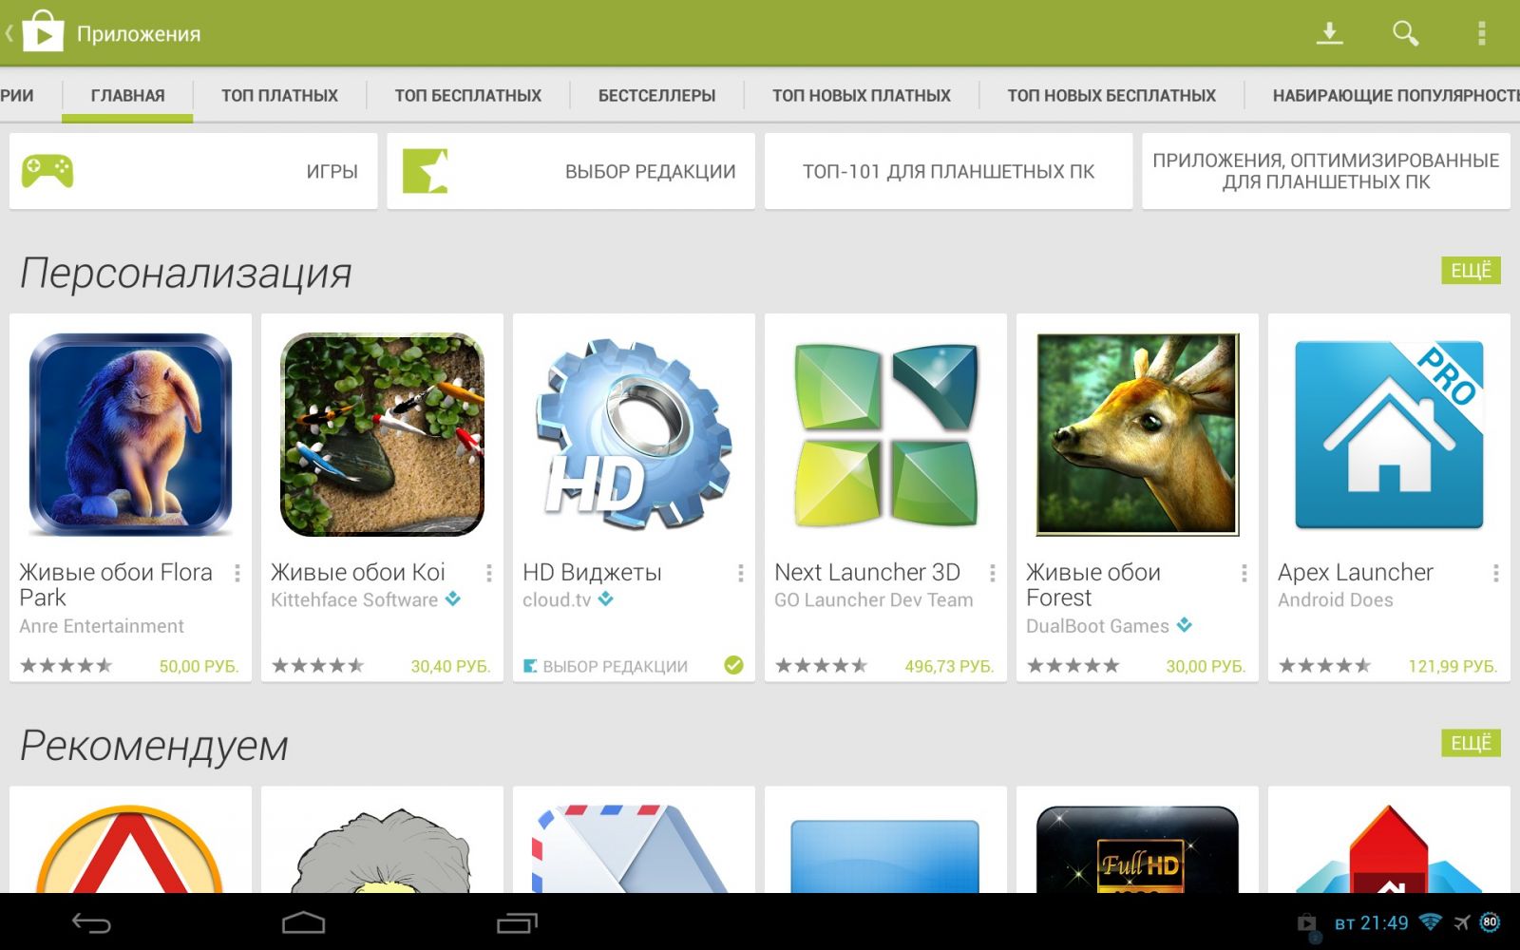Open options menu for Живые обои Koi

pos(488,573)
